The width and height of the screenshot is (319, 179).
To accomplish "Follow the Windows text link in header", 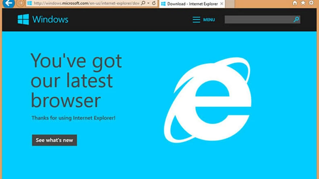I will tap(50, 20).
